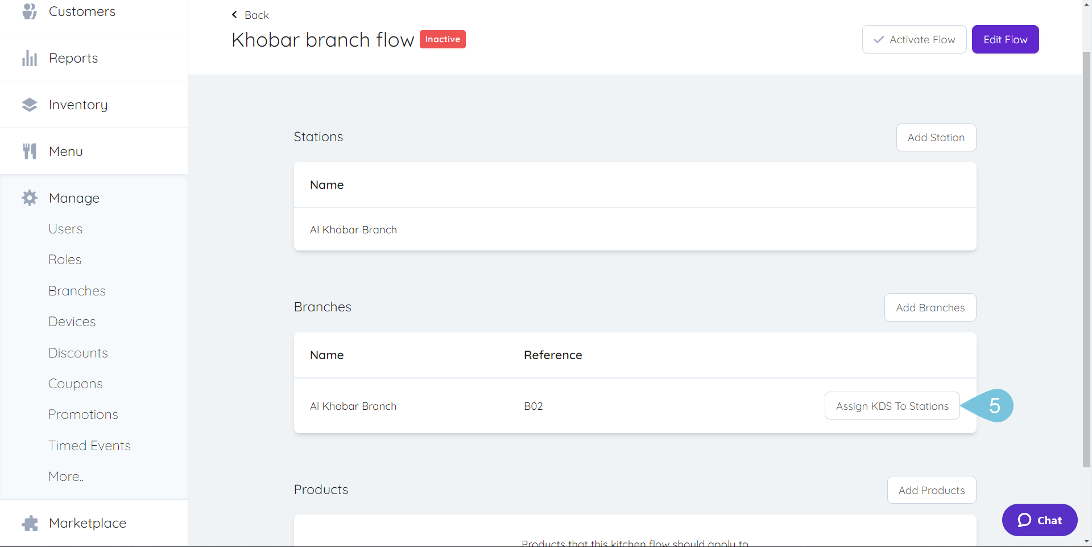
Task: Click the Branches section heading
Action: [x=322, y=307]
